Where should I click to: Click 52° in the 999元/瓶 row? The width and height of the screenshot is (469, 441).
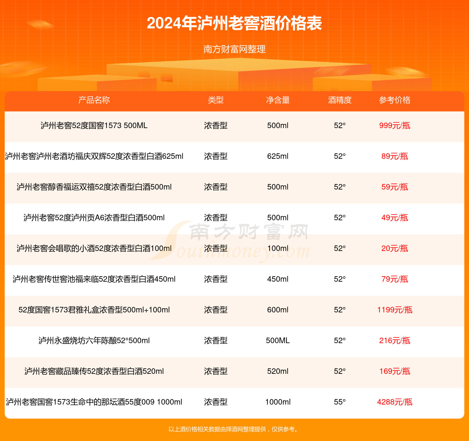click(340, 125)
